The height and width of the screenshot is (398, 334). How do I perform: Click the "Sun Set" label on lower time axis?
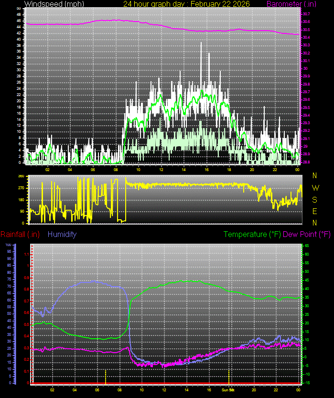coord(228,390)
